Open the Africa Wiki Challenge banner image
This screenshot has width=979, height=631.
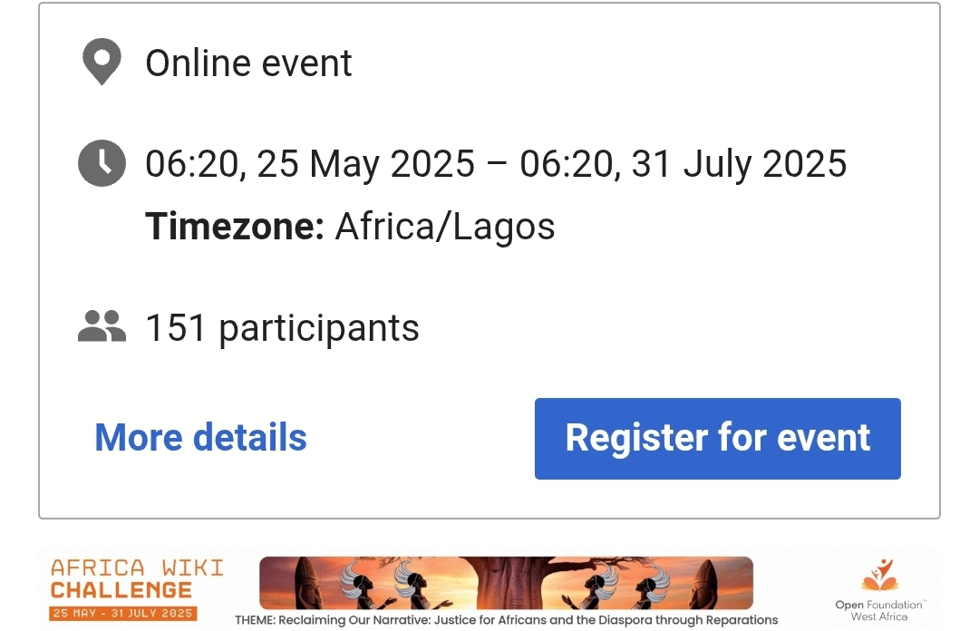click(489, 589)
